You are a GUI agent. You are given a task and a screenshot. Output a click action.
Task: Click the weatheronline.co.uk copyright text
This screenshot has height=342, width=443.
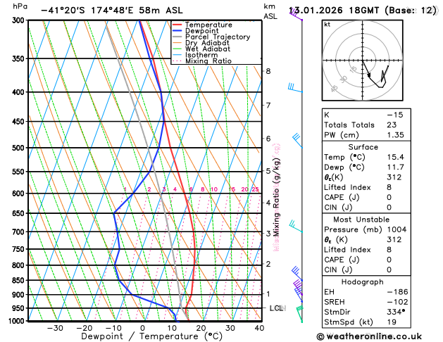coord(369,336)
